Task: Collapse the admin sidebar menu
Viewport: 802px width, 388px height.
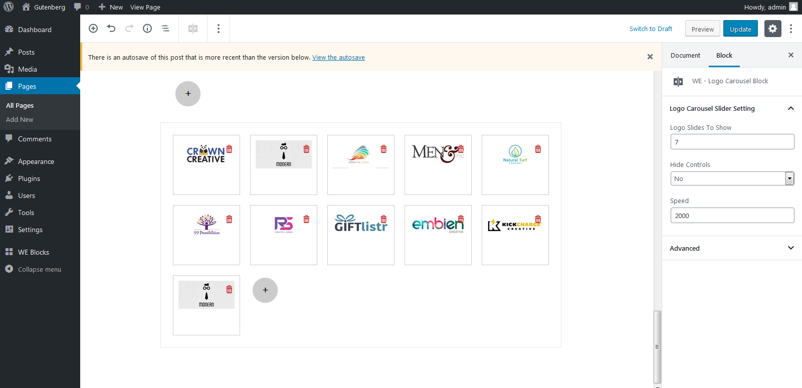Action: coord(40,269)
